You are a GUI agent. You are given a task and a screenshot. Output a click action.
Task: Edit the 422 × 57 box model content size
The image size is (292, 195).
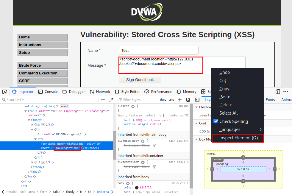[243, 169]
